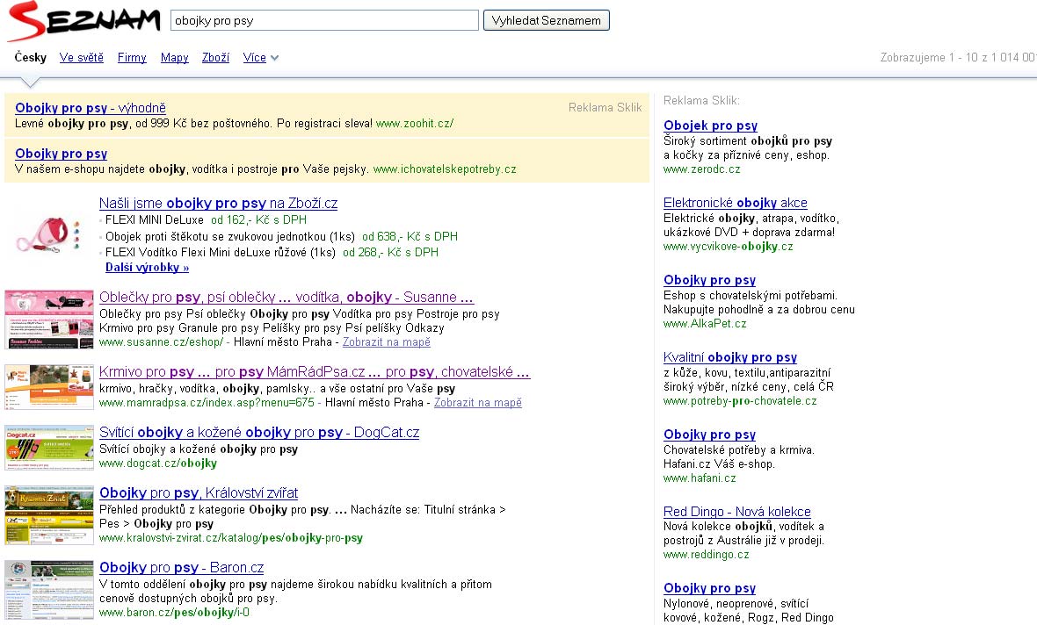Click FLEXI Vodítko Flexi Mini deLuxe růžové entry
This screenshot has height=625, width=1037.
pyautogui.click(x=221, y=253)
